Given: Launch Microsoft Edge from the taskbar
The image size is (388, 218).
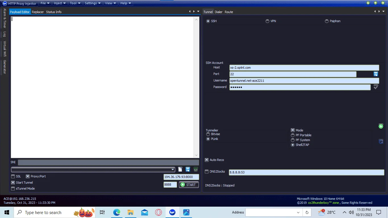Looking at the screenshot, I should point(117,212).
